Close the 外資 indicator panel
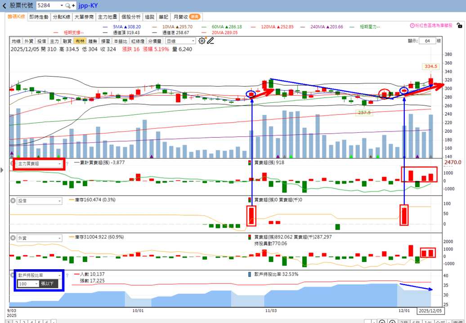The height and width of the screenshot is (323, 466). [x=13, y=238]
